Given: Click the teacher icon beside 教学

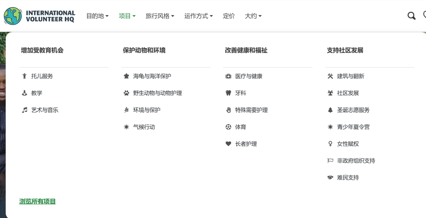Looking at the screenshot, I should [x=24, y=93].
